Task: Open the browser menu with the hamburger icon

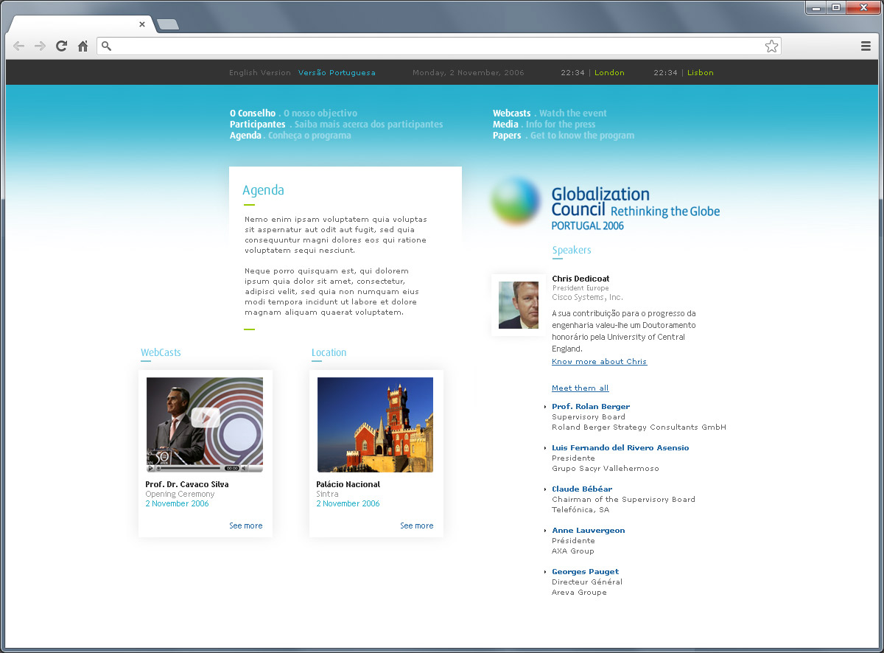Action: (x=866, y=46)
